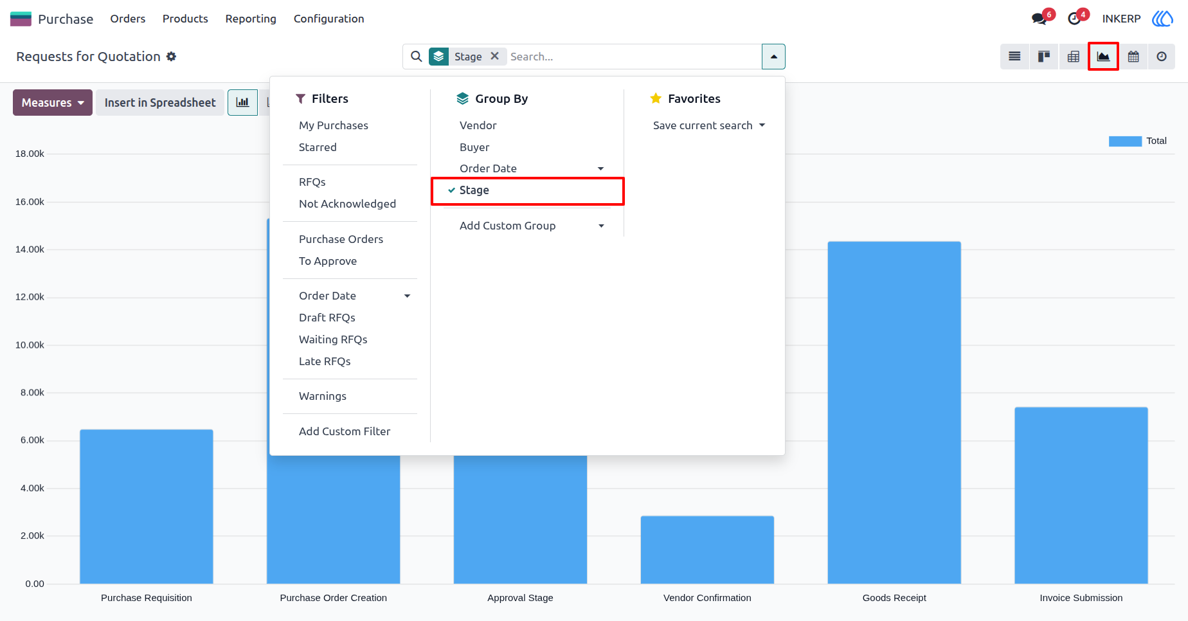
Task: Click the Total legend color swatch
Action: [x=1125, y=141]
